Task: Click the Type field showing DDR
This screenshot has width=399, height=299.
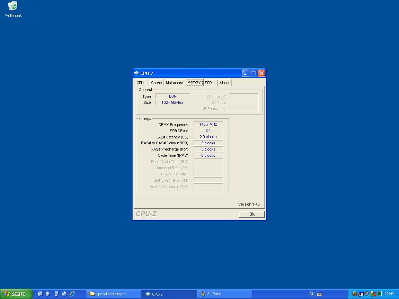Action: (172, 96)
